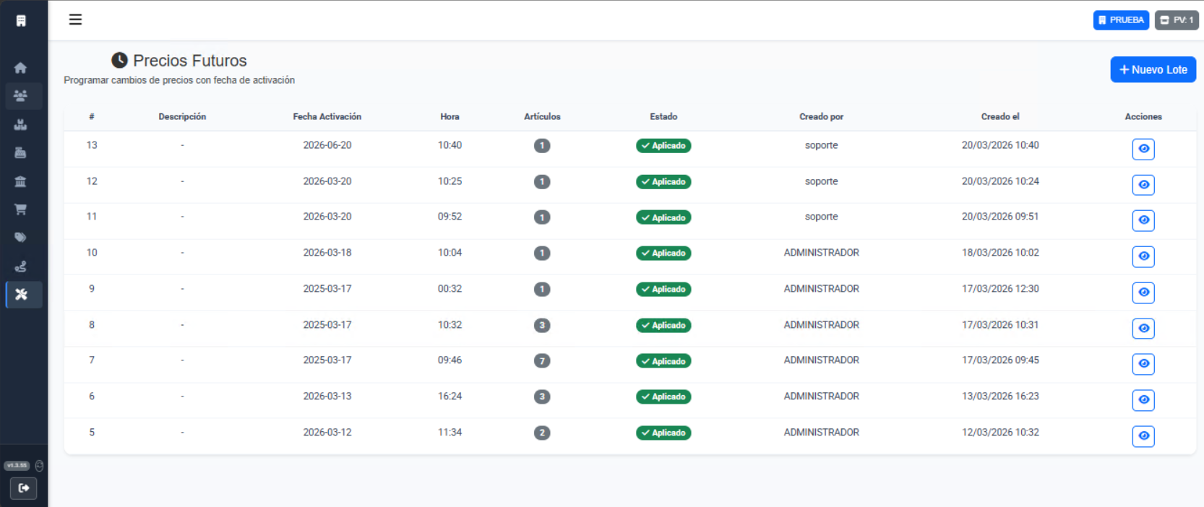Click the price tags sidebar icon

coord(20,238)
